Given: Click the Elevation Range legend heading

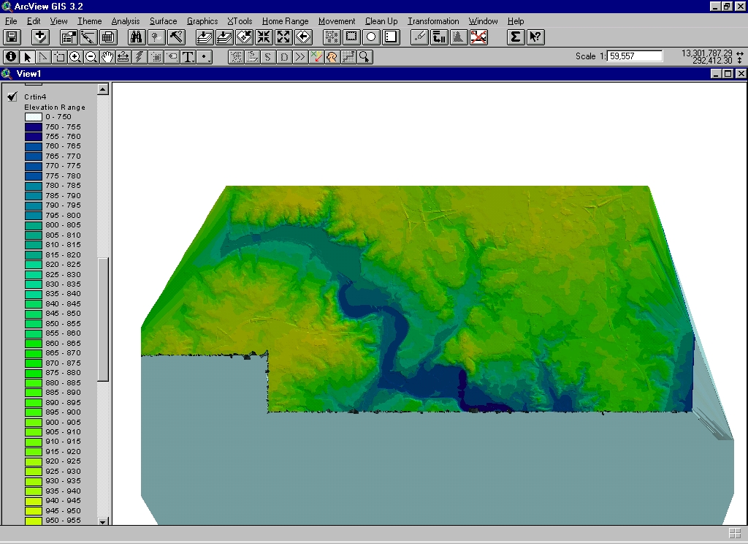Looking at the screenshot, I should (55, 107).
